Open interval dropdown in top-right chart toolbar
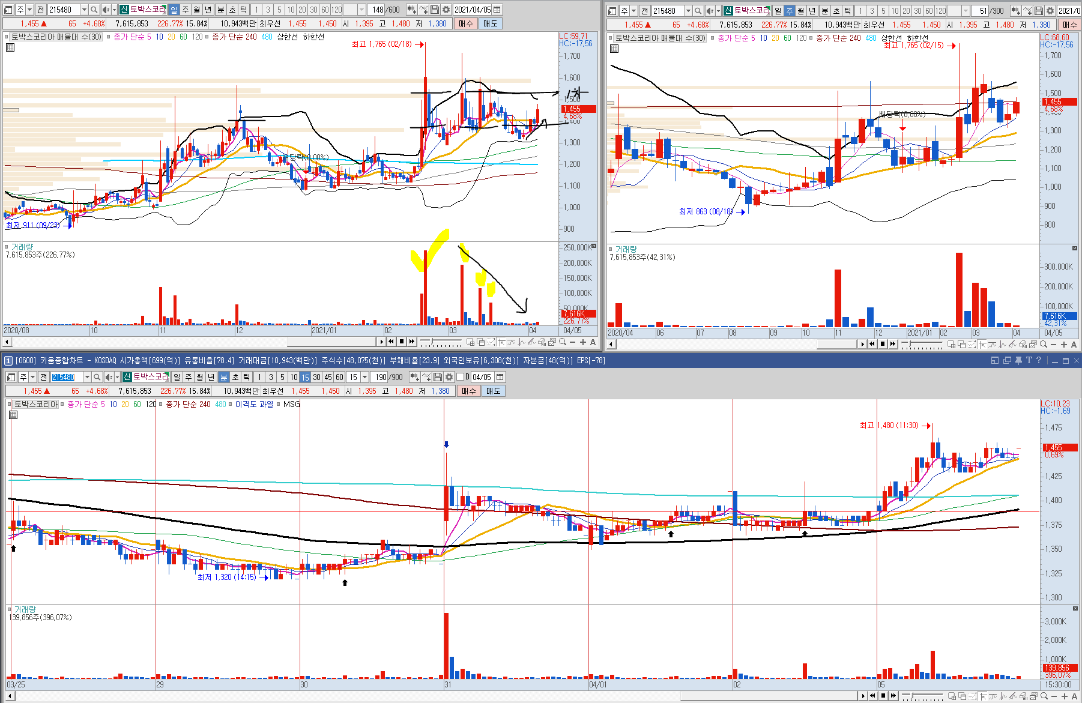 [x=966, y=11]
